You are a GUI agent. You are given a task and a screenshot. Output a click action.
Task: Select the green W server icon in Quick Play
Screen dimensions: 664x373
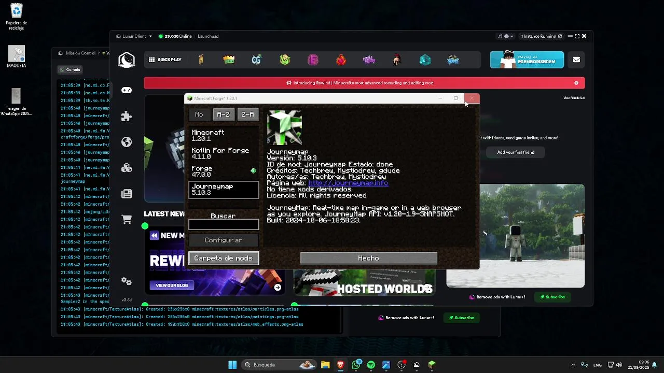[x=285, y=60]
